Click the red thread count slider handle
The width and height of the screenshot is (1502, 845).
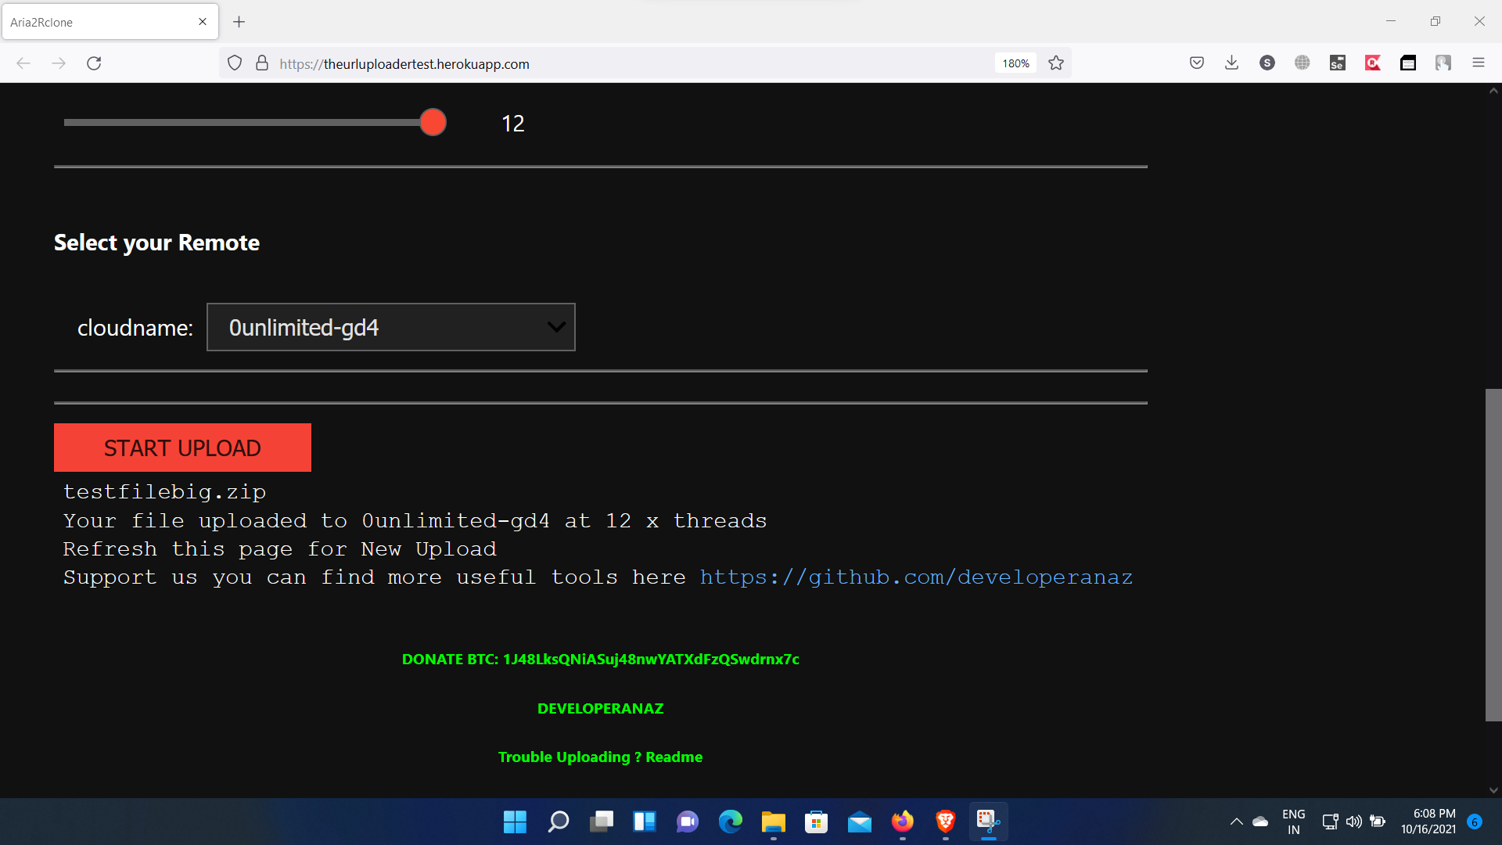coord(433,123)
